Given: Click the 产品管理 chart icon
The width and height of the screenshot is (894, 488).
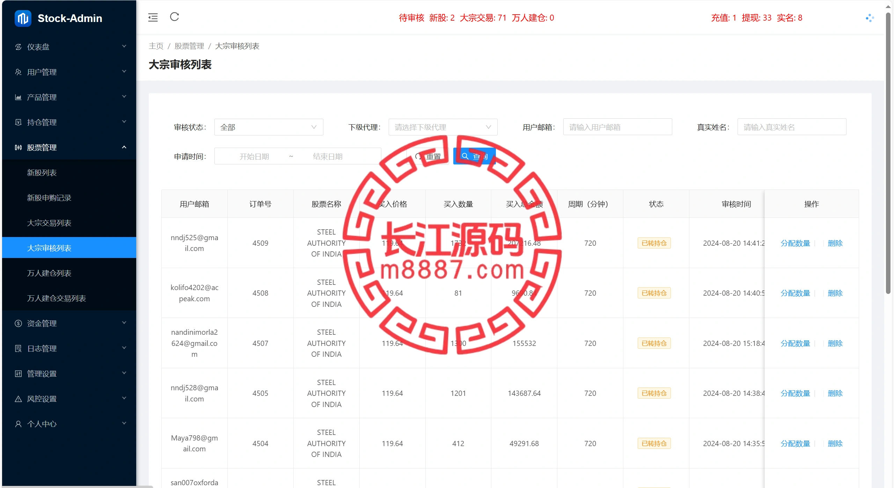Looking at the screenshot, I should pyautogui.click(x=19, y=97).
